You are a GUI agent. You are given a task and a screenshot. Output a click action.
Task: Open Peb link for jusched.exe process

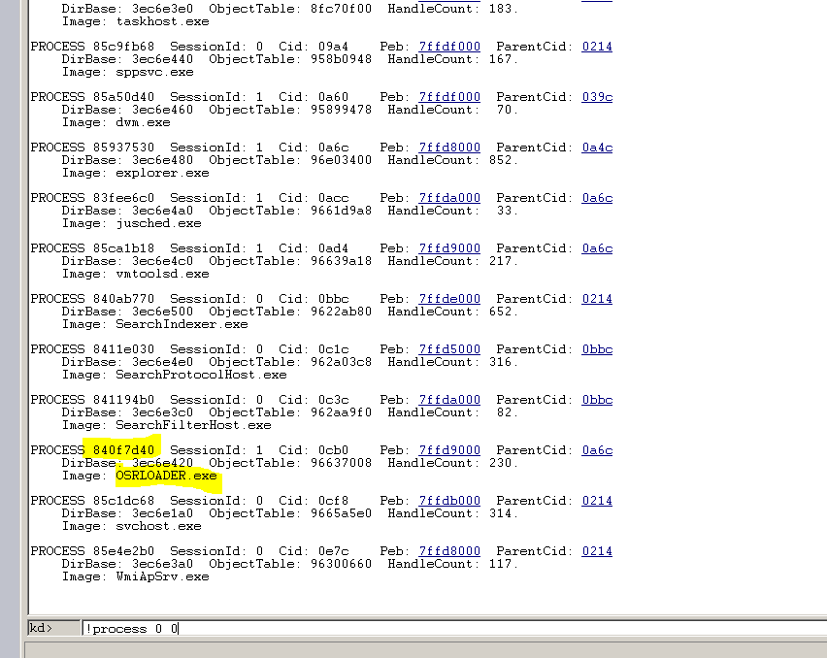449,198
